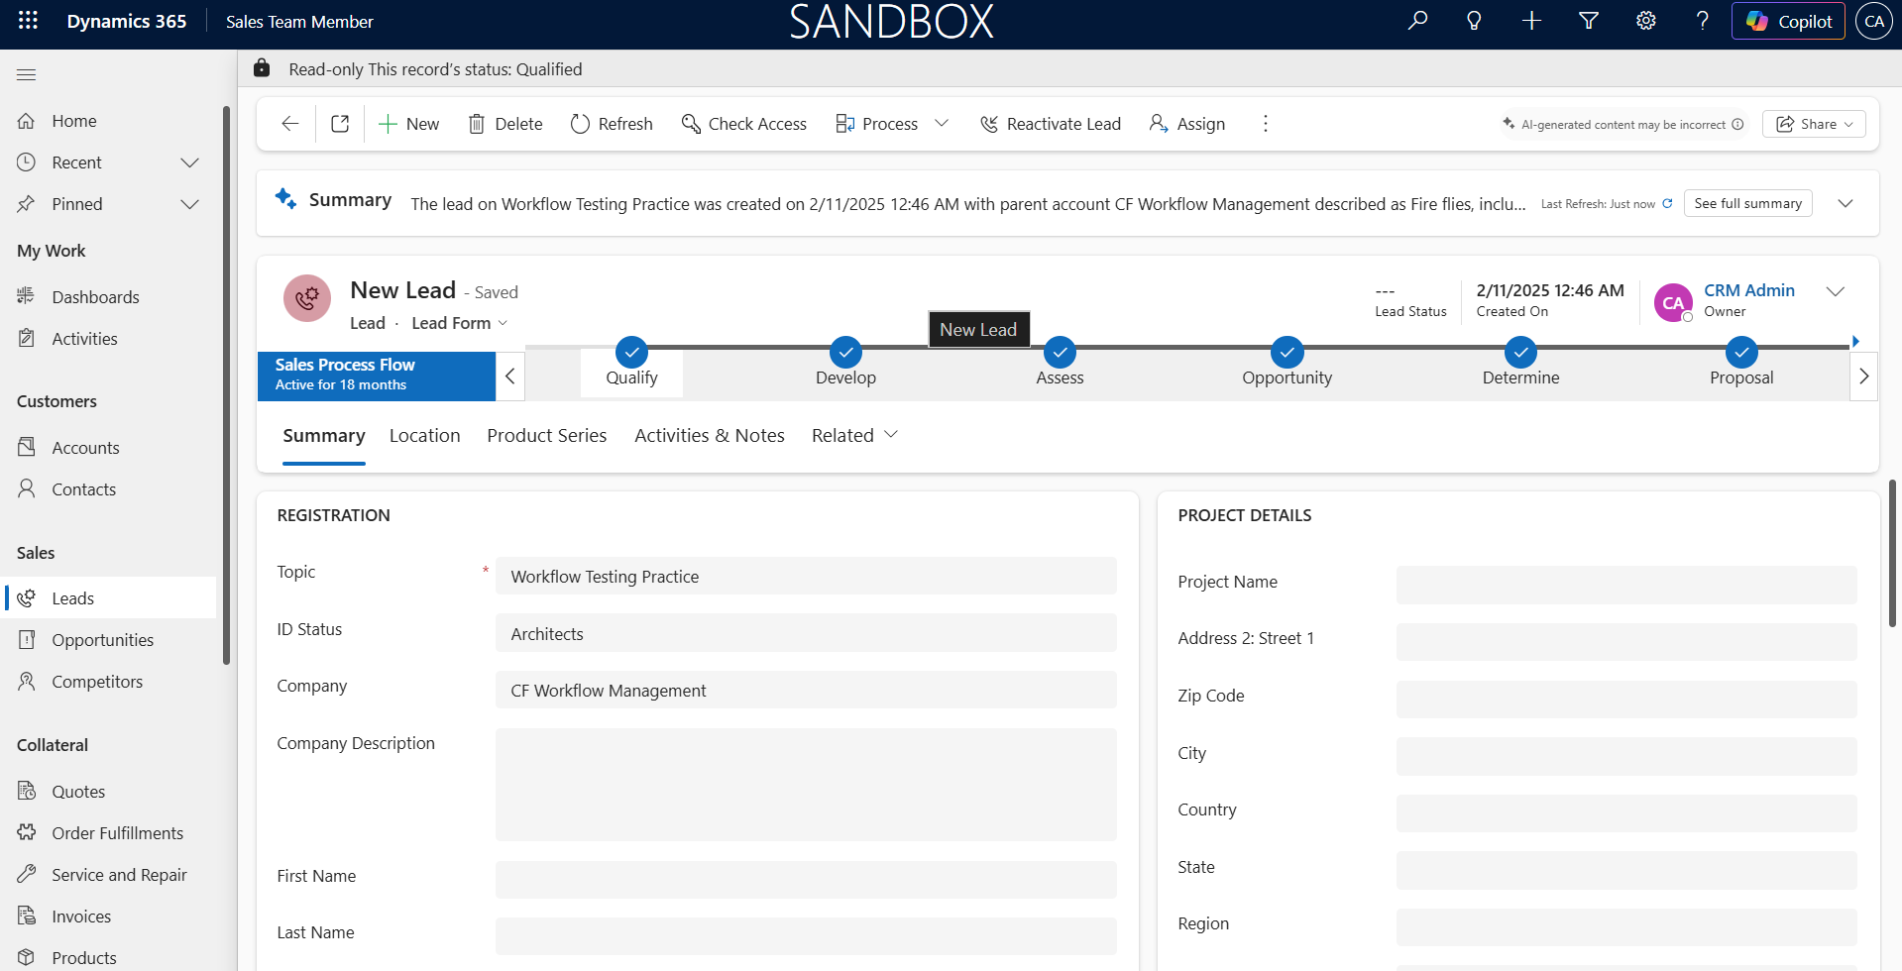
Task: Open global search magnifier icon
Action: [1417, 21]
